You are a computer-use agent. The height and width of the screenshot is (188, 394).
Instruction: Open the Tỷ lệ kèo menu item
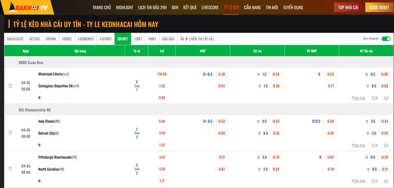point(231,7)
